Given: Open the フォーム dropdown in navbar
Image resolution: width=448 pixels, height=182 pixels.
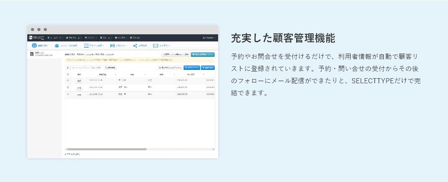Looking at the screenshot, I should (x=106, y=38).
